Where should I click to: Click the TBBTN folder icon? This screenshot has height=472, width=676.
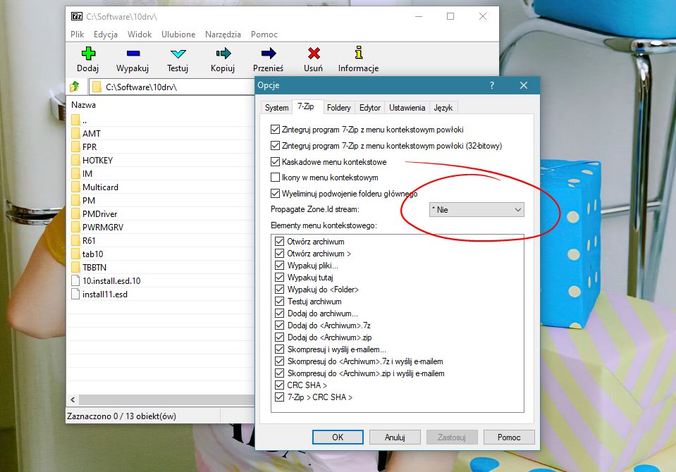[x=75, y=267]
